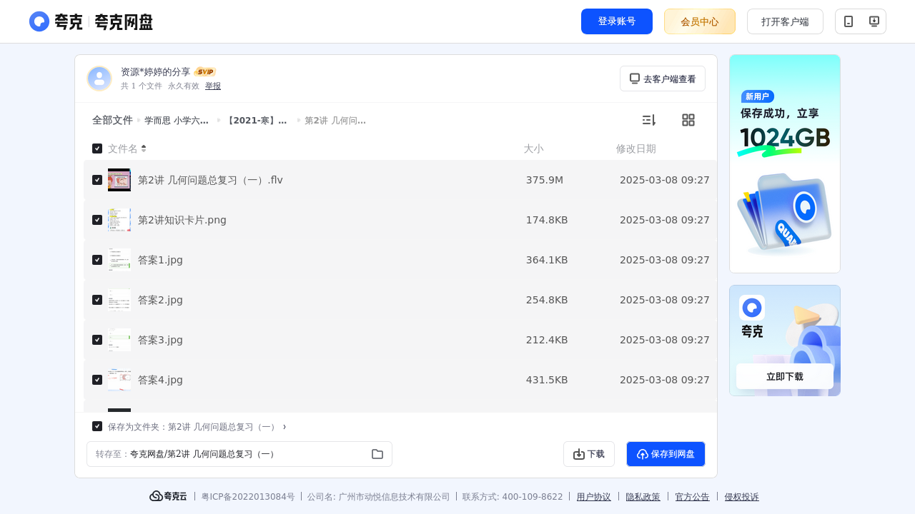Uncheck 第2讲 几何问题总复习（一）.flv checkbox

coord(97,180)
